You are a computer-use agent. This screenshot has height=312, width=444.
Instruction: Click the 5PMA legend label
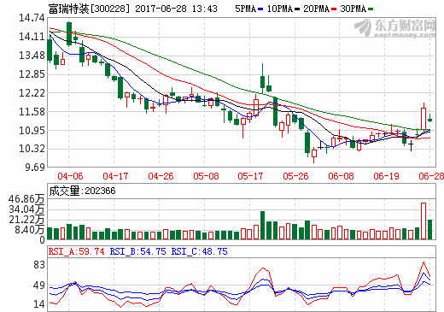pos(246,9)
